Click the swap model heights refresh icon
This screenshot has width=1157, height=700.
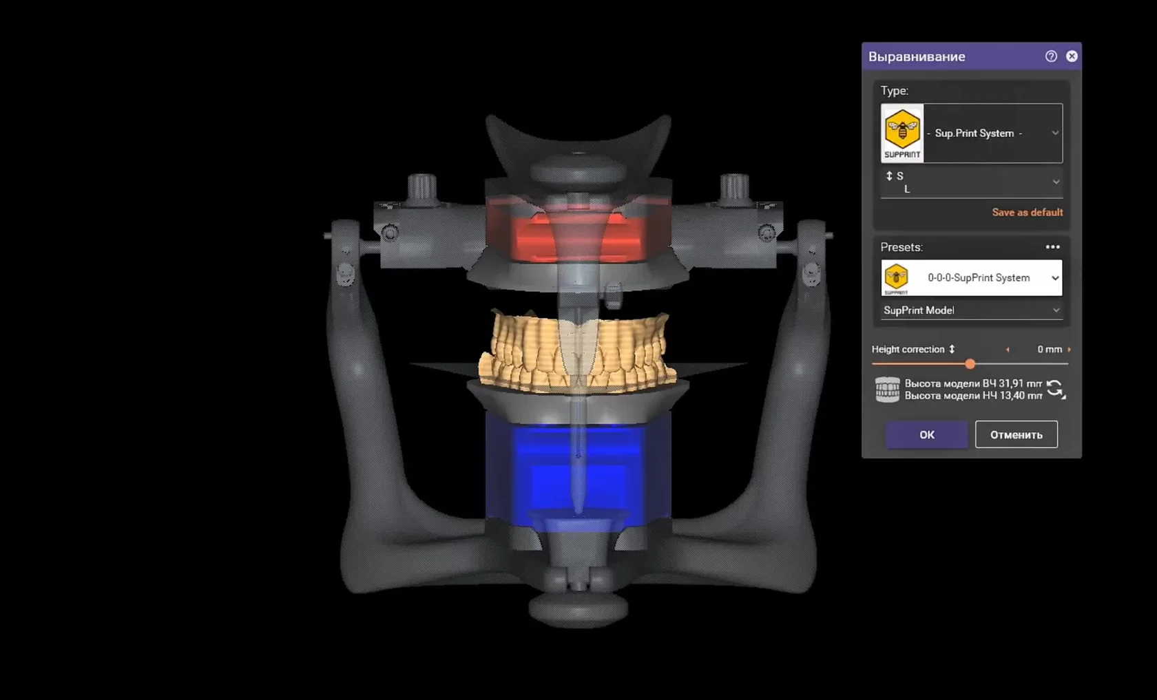click(x=1056, y=390)
